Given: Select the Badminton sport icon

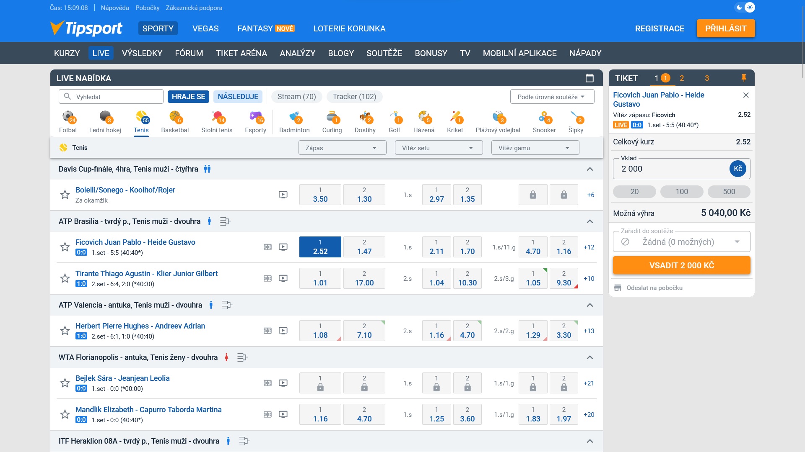Looking at the screenshot, I should tap(294, 122).
